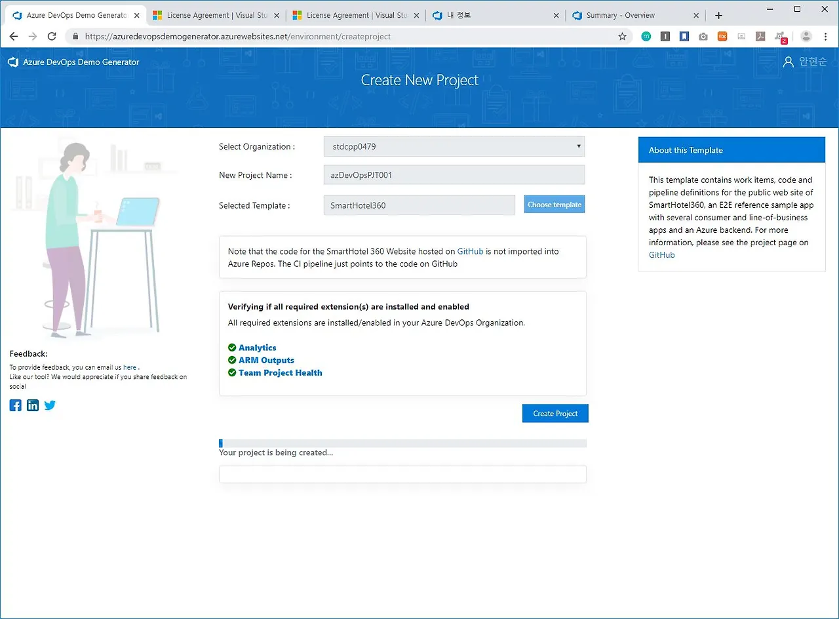Open the Chrome profile avatar
Screen dimensions: 839x619
tap(806, 37)
